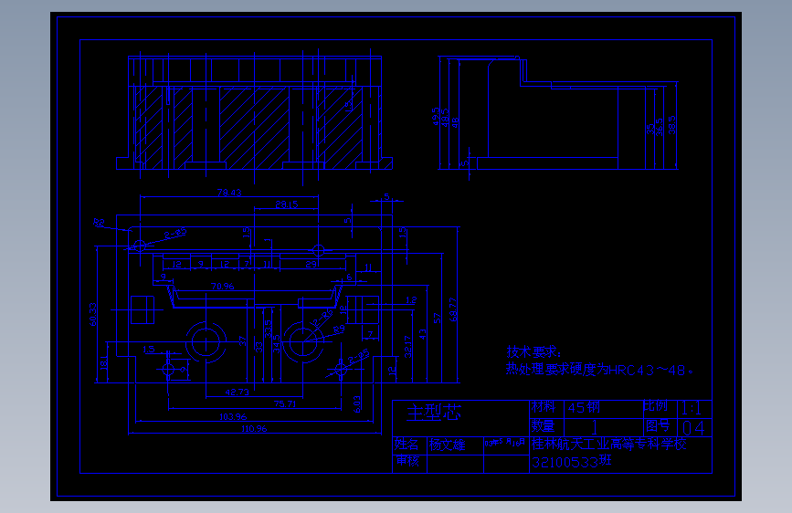Screen dimensions: 792x513
Task: Click the 70.96 dimension text
Action: 222,287
